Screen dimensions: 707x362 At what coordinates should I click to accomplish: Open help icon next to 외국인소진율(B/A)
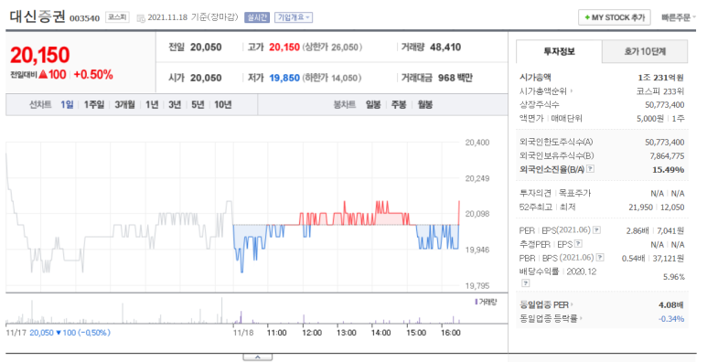(x=590, y=169)
